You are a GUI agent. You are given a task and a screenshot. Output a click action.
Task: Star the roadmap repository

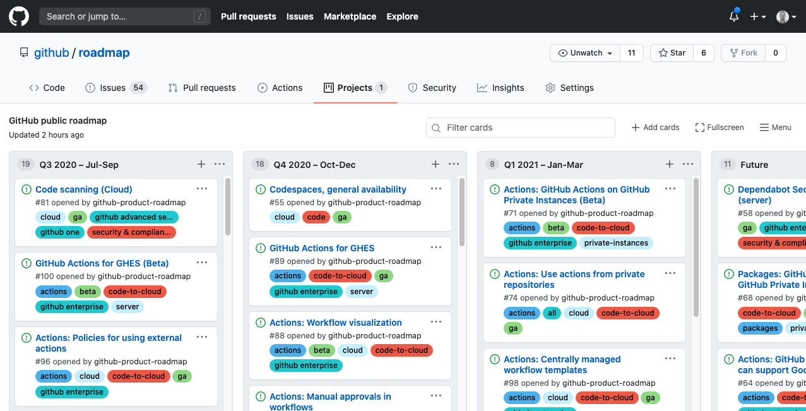click(x=671, y=53)
